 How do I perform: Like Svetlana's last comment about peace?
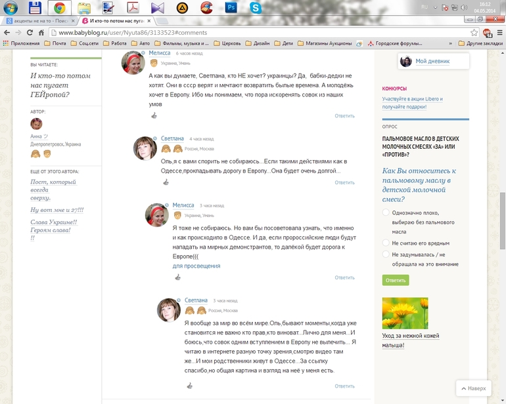(x=189, y=386)
